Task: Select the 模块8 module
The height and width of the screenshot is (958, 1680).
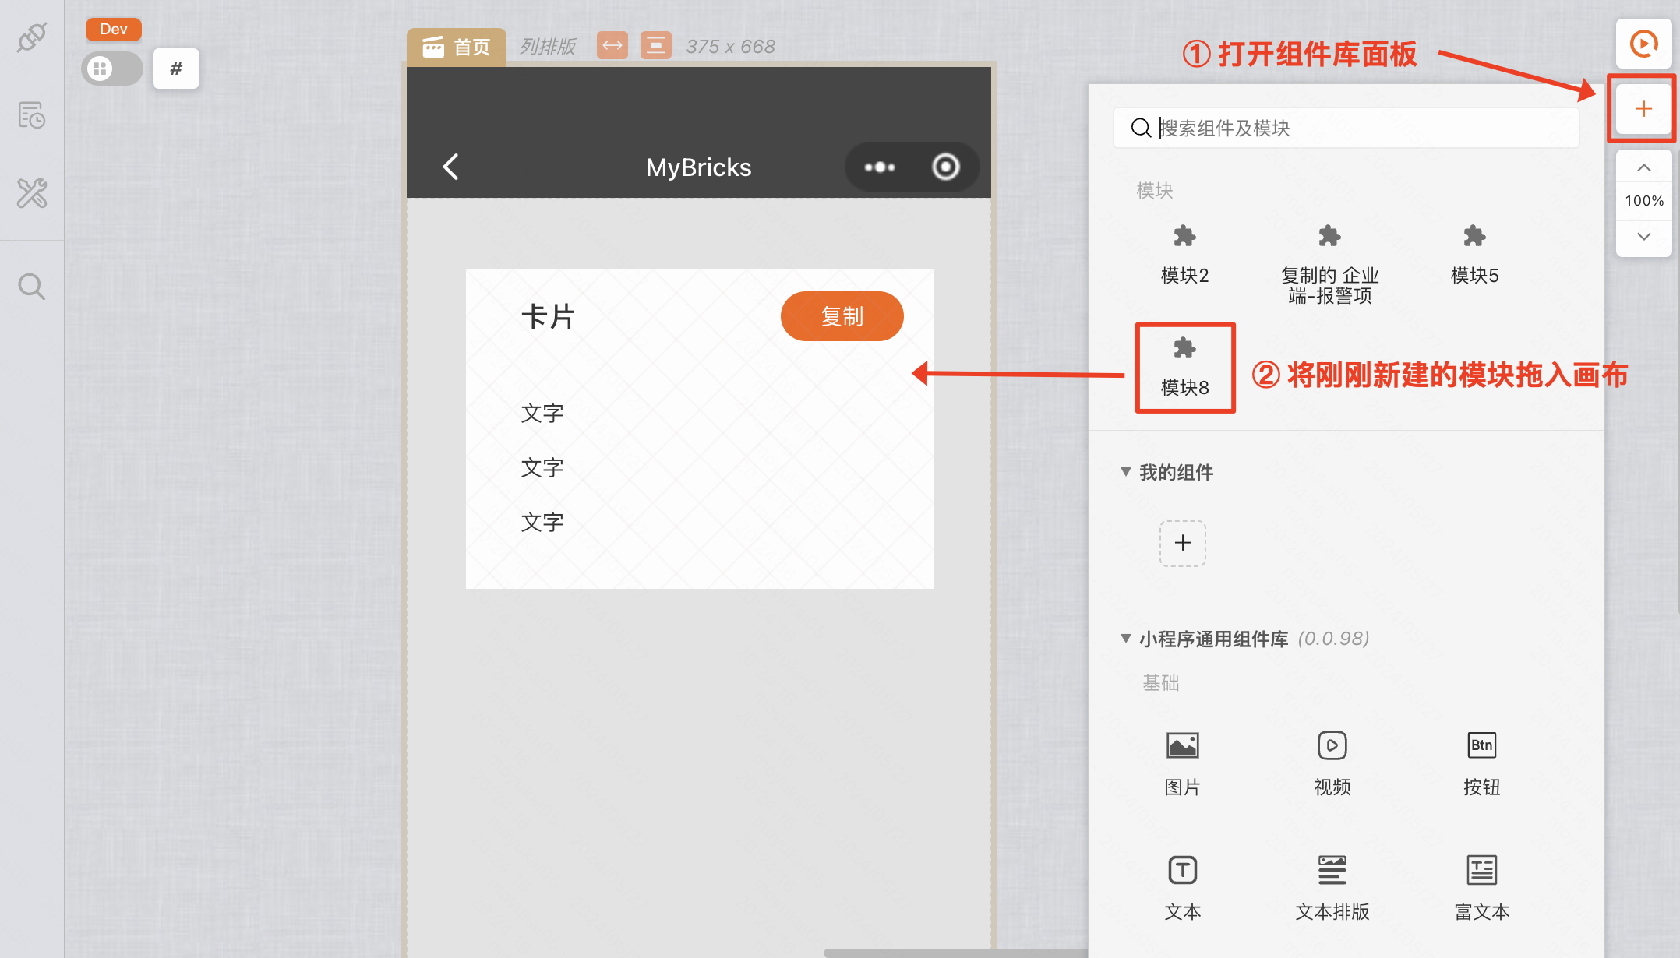Action: [1184, 368]
